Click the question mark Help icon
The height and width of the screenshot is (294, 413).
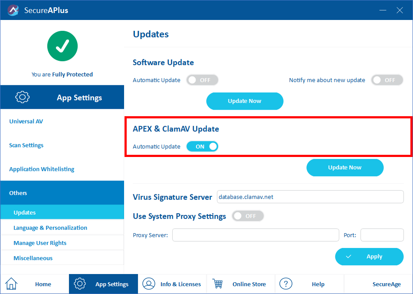point(286,284)
